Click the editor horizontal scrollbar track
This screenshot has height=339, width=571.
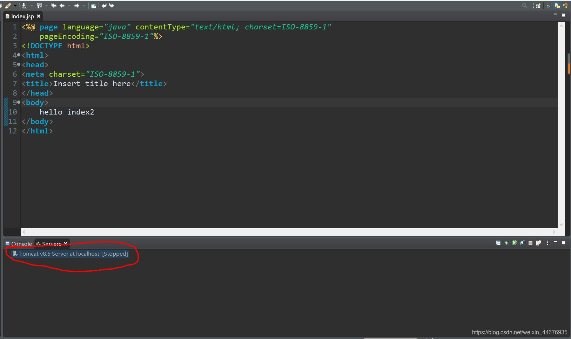click(x=289, y=232)
